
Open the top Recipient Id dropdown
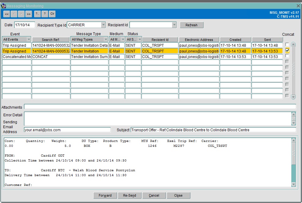174,25
